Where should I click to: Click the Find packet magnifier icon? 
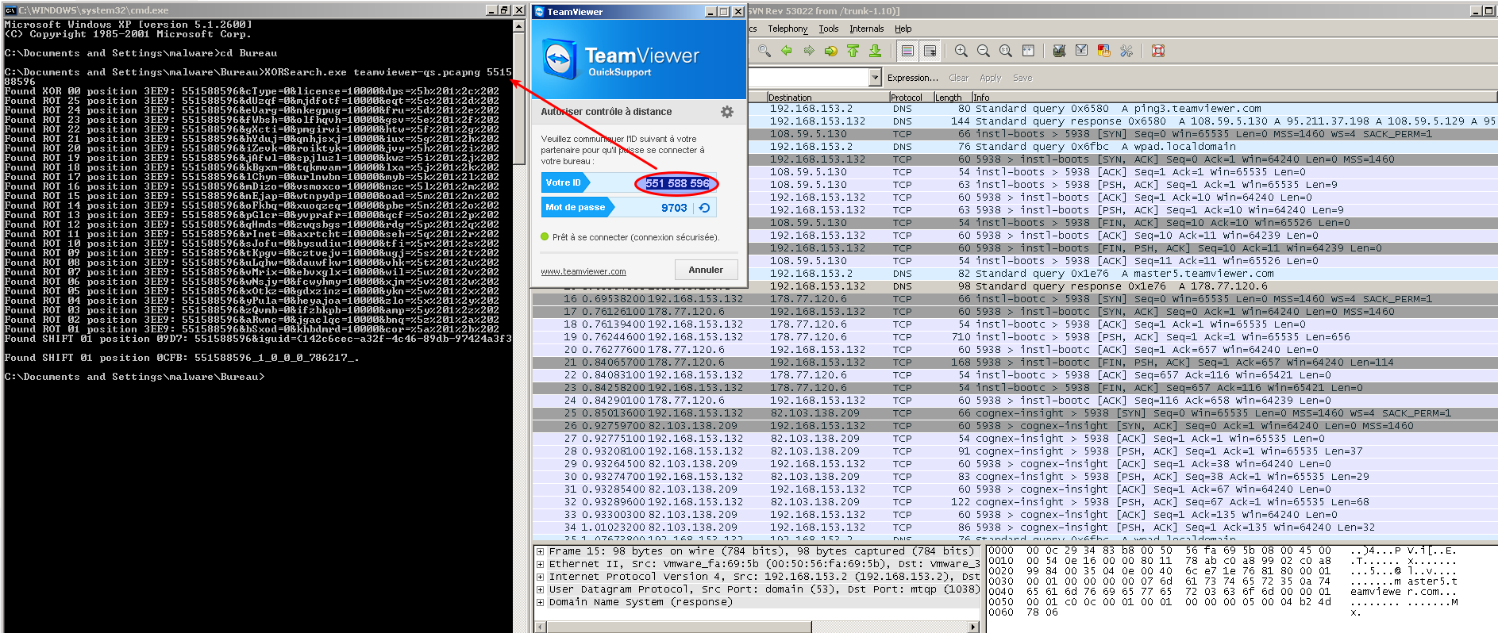pos(764,51)
